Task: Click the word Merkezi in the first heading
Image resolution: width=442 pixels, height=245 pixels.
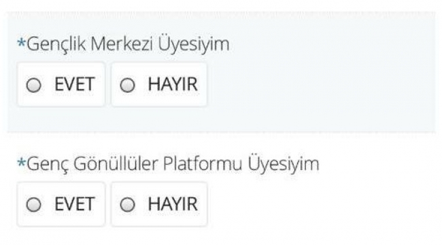Action: [122, 44]
